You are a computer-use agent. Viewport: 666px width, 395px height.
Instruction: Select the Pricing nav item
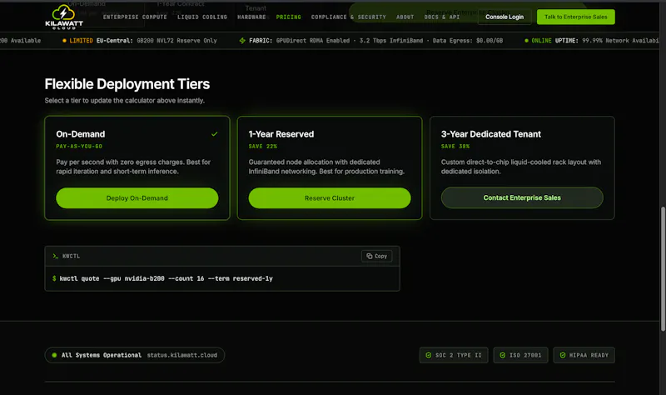[x=288, y=17]
